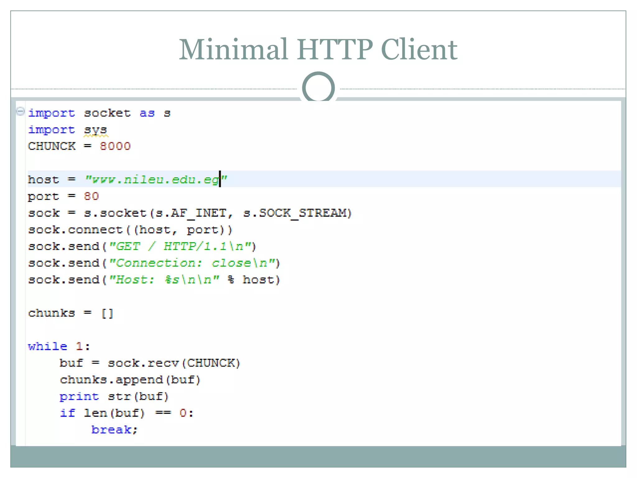Click the host string "www.nileu.edu.eg"
Screen dimensions: 637x478
click(x=156, y=180)
